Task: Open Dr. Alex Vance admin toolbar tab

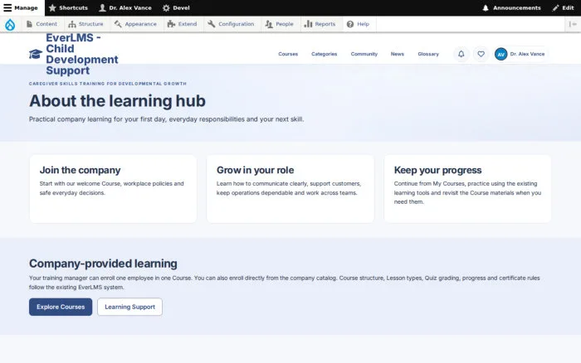Action: [125, 7]
